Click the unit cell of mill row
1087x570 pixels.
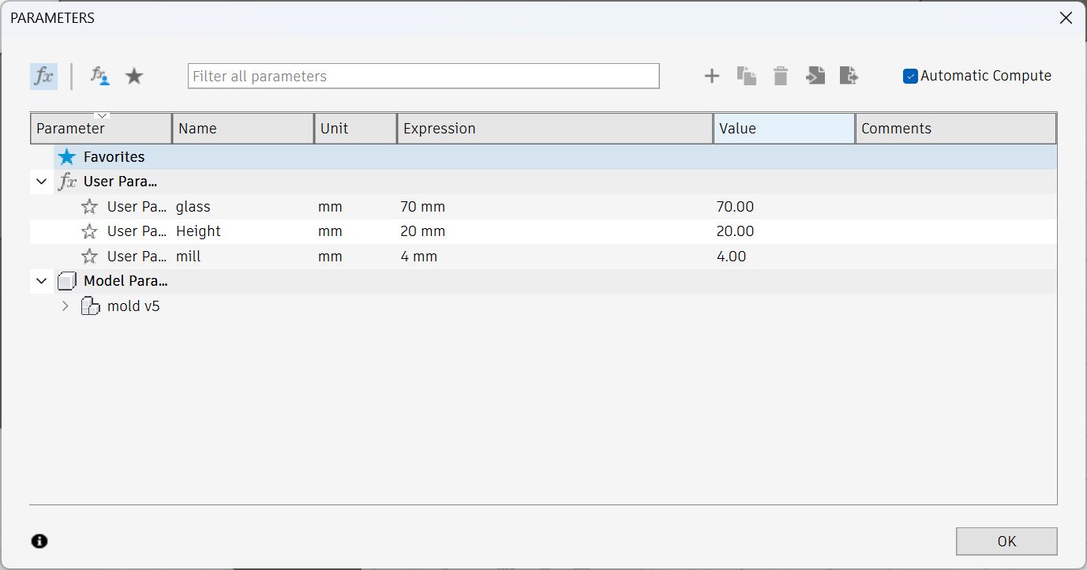click(330, 257)
